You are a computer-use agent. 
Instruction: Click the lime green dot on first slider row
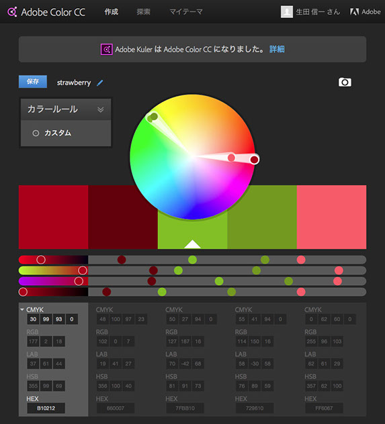click(192, 260)
